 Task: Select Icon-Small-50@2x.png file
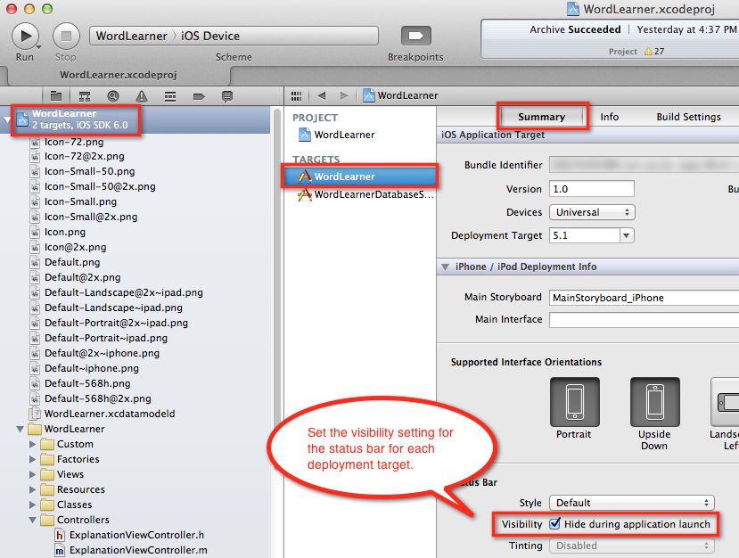tap(93, 186)
